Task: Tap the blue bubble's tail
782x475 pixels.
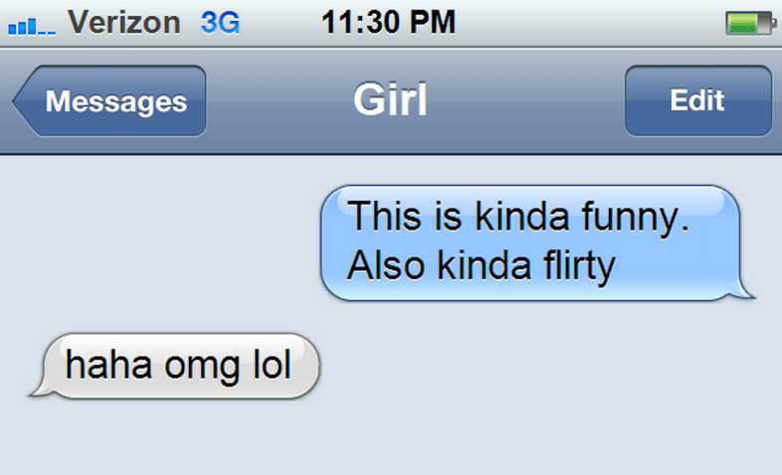Action: click(744, 291)
